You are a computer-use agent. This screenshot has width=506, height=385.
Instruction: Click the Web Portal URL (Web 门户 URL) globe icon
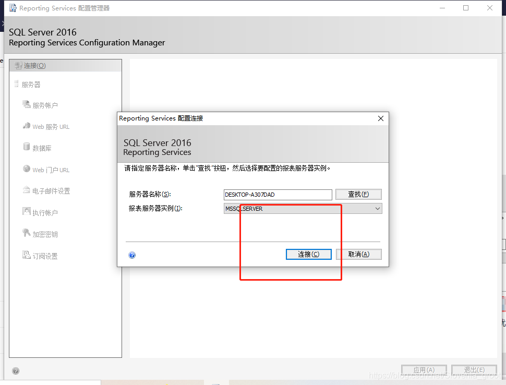[x=27, y=169]
